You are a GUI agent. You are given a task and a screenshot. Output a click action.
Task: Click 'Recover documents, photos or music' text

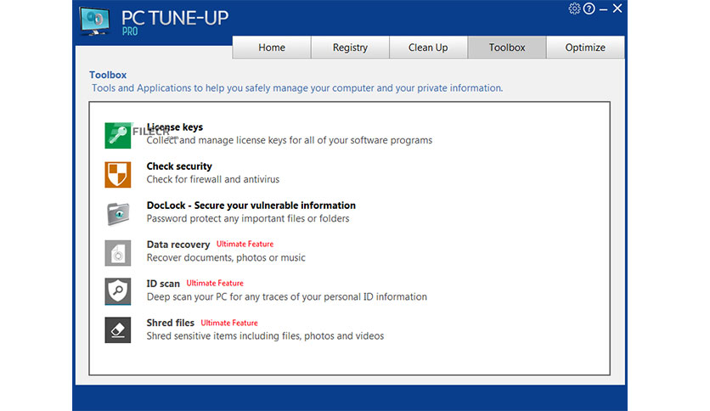226,257
